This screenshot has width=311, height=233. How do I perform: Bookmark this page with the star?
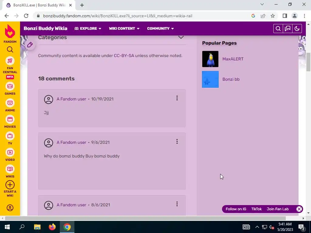pos(273,16)
